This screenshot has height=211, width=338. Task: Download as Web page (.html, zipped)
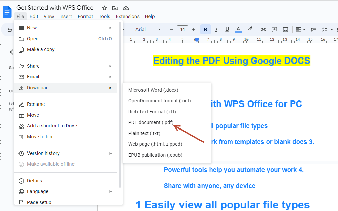[167, 144]
